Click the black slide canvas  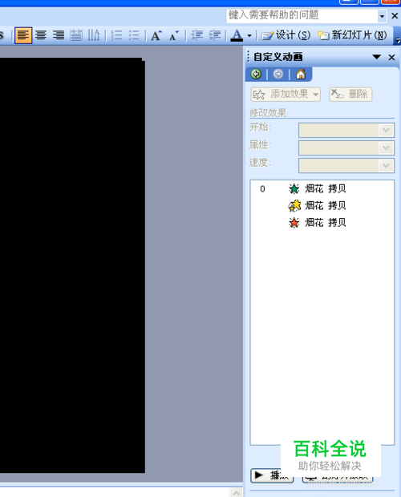click(72, 265)
